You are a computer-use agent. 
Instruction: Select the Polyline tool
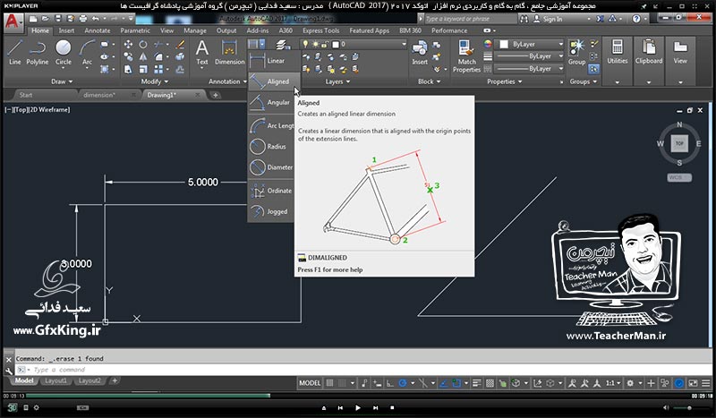(x=37, y=53)
